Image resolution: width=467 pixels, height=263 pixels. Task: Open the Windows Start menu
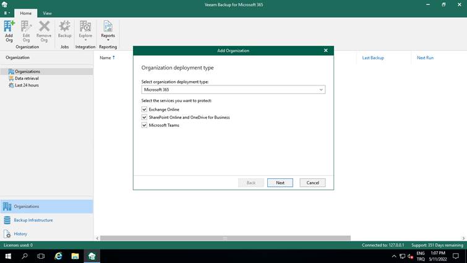pos(8,256)
